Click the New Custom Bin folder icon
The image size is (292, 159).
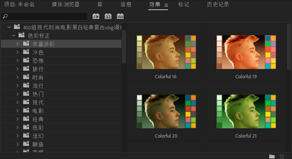pyautogui.click(x=272, y=156)
